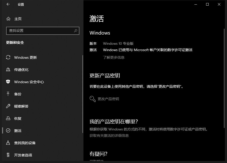Open 获取有关激活的详细信息 link
The width and height of the screenshot is (227, 163).
pyautogui.click(x=109, y=136)
